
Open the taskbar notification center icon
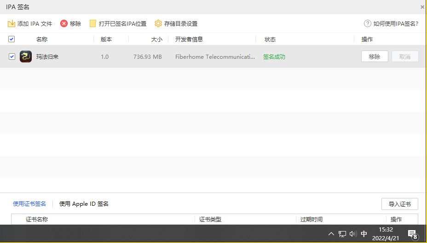[412, 234]
